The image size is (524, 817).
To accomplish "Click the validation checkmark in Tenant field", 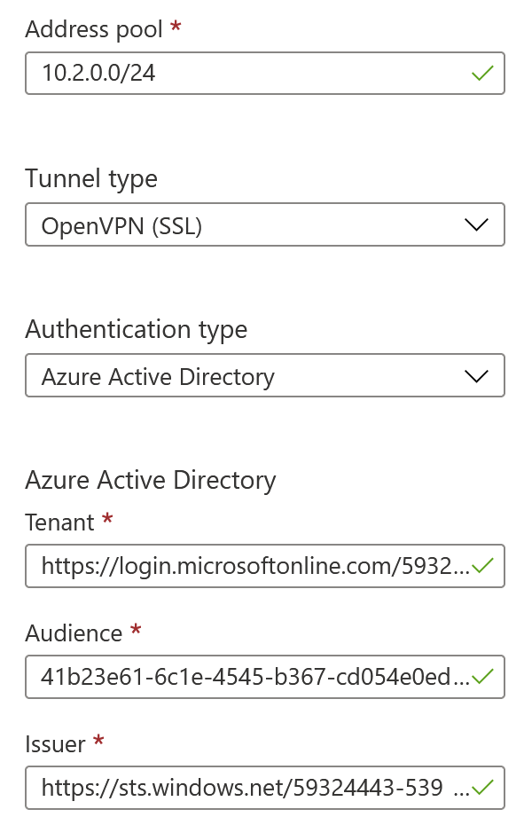I will 482,565.
